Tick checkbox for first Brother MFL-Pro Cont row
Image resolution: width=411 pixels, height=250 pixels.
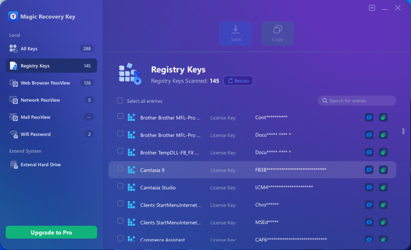pyautogui.click(x=120, y=116)
